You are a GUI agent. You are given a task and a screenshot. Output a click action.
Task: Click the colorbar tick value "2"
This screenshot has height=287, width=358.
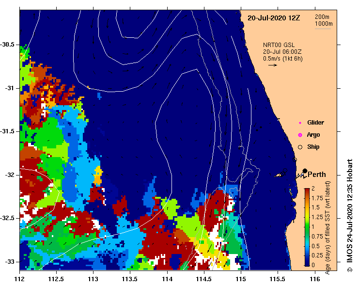(313, 188)
